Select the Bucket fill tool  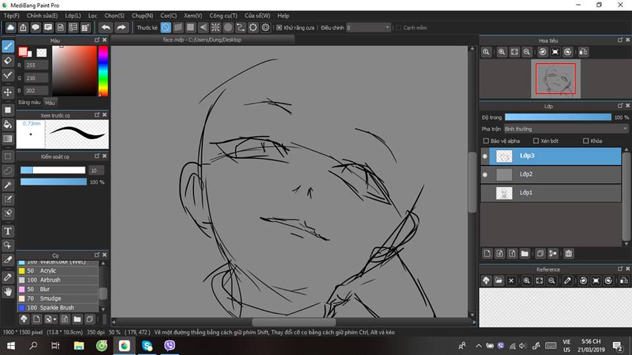point(8,124)
